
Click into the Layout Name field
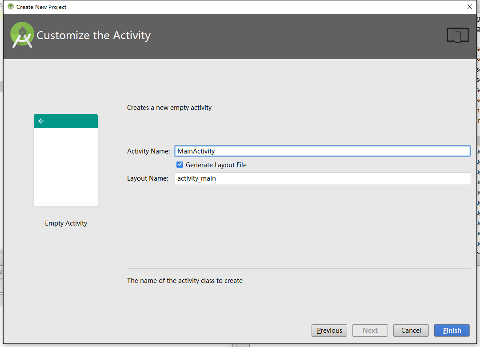[x=322, y=178]
